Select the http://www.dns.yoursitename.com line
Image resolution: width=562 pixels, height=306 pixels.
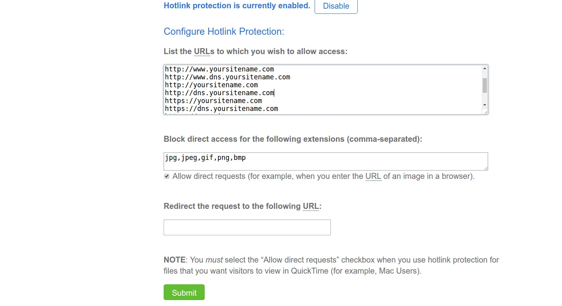(227, 77)
